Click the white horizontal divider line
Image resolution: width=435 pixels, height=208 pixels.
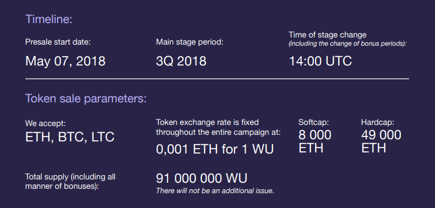(217, 79)
